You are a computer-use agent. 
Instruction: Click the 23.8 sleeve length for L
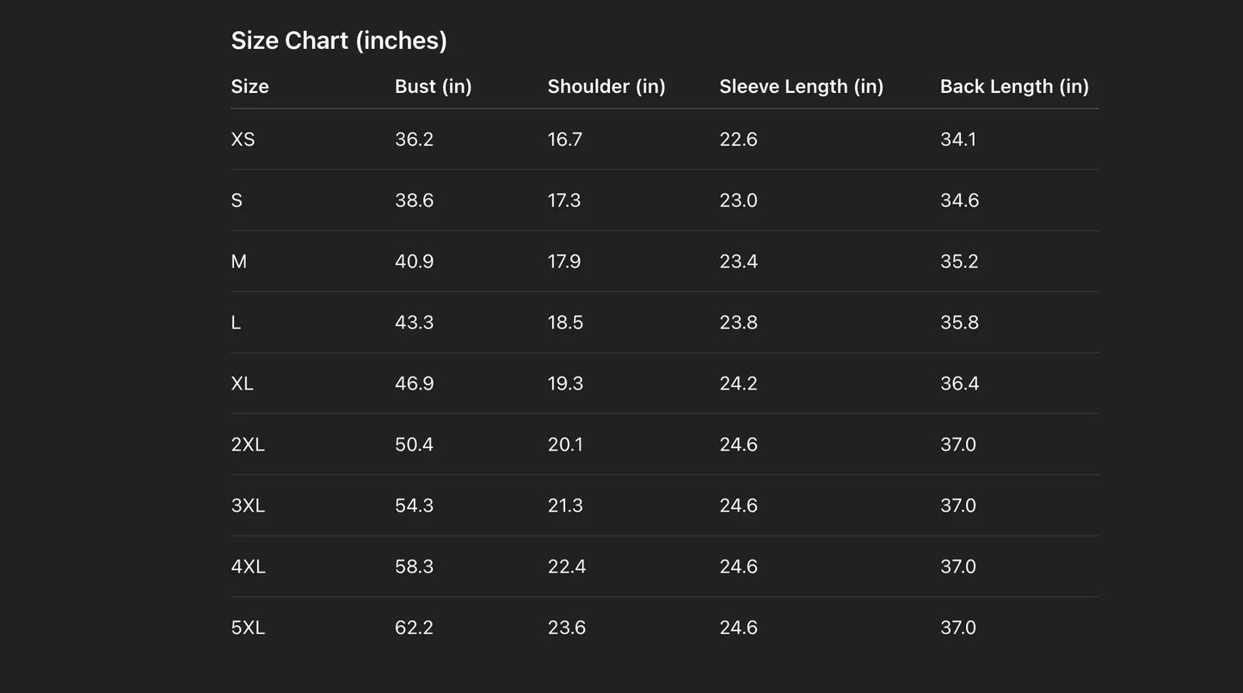click(x=738, y=322)
